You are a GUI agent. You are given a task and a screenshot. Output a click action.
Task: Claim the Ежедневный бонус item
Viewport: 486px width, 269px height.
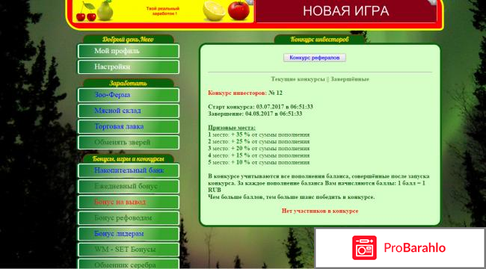click(x=129, y=187)
